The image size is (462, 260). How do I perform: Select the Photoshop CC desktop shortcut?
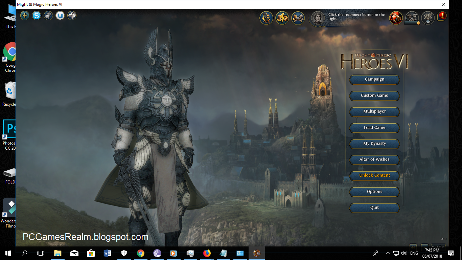tap(9, 135)
